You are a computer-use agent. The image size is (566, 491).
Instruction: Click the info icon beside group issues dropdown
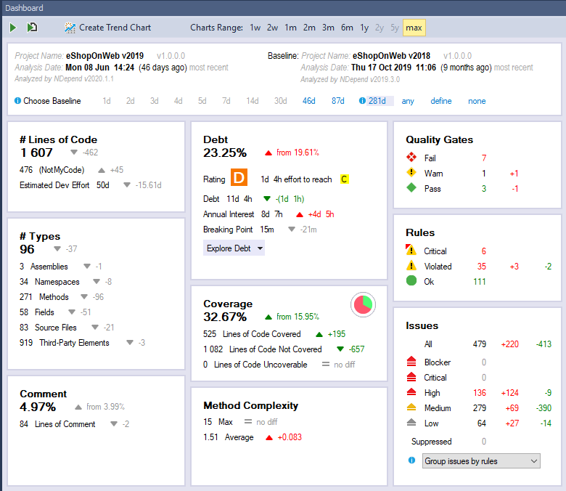411,460
